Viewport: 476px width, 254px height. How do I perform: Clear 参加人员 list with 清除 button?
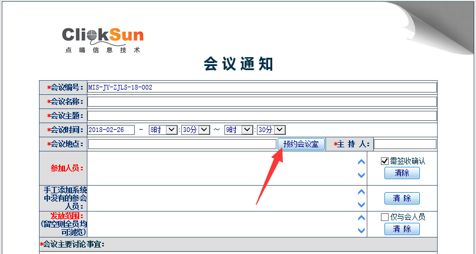coord(402,173)
